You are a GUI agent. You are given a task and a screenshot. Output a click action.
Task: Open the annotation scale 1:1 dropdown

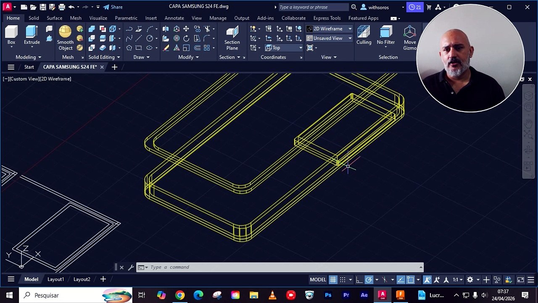click(457, 279)
